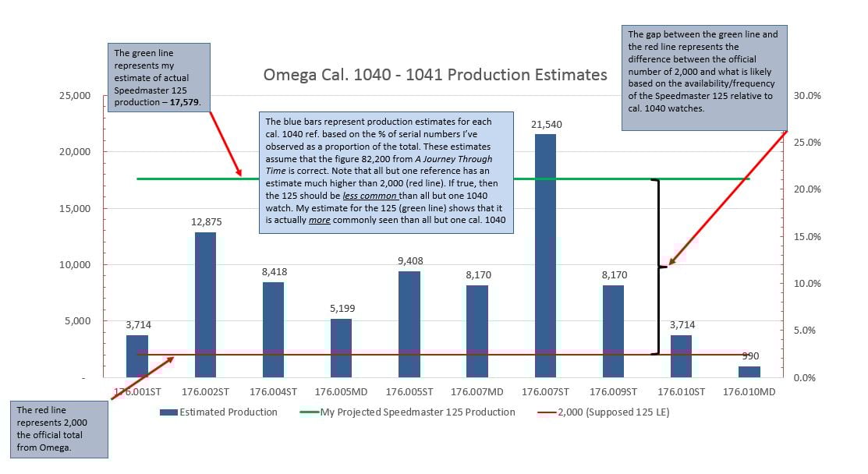This screenshot has height=474, width=868.
Task: Select the arrow pointing to the red line
Action: point(142,378)
